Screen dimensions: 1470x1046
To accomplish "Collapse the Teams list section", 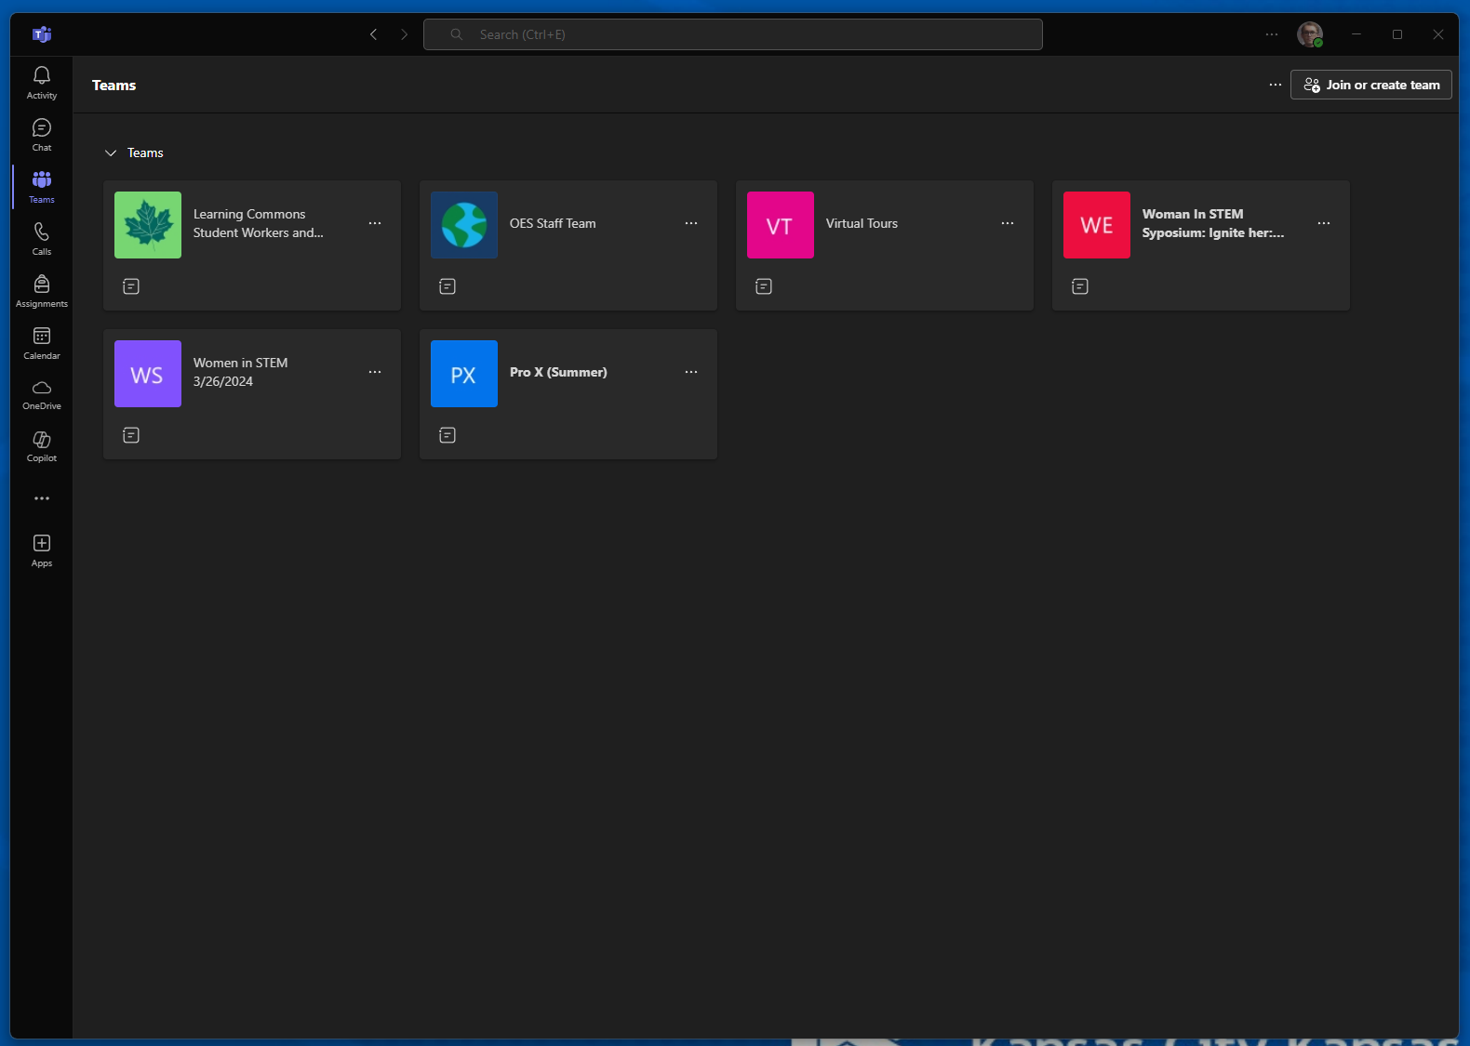I will pos(111,152).
